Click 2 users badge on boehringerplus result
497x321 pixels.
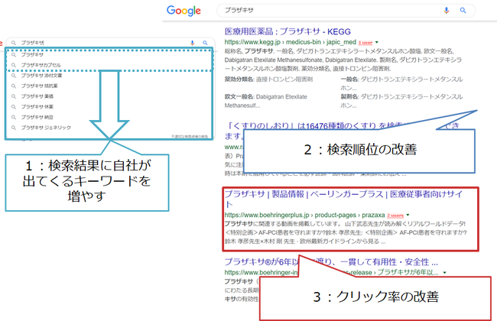pos(395,216)
